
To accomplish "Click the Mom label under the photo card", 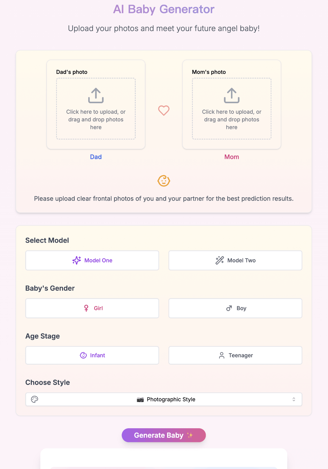I will pos(232,157).
